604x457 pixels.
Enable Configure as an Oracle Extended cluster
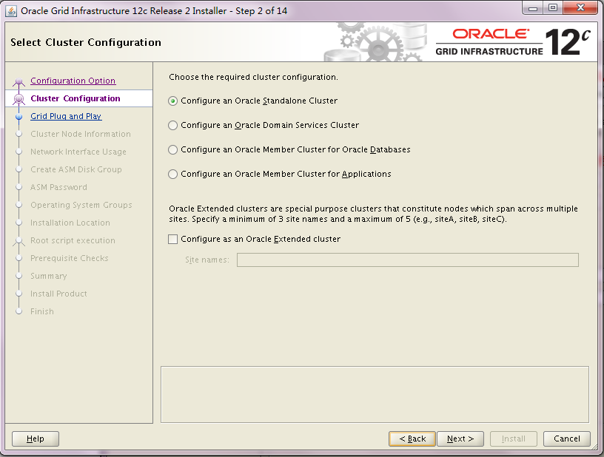(173, 240)
